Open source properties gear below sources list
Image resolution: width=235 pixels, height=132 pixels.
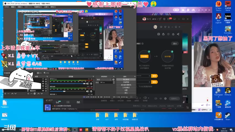35,93
